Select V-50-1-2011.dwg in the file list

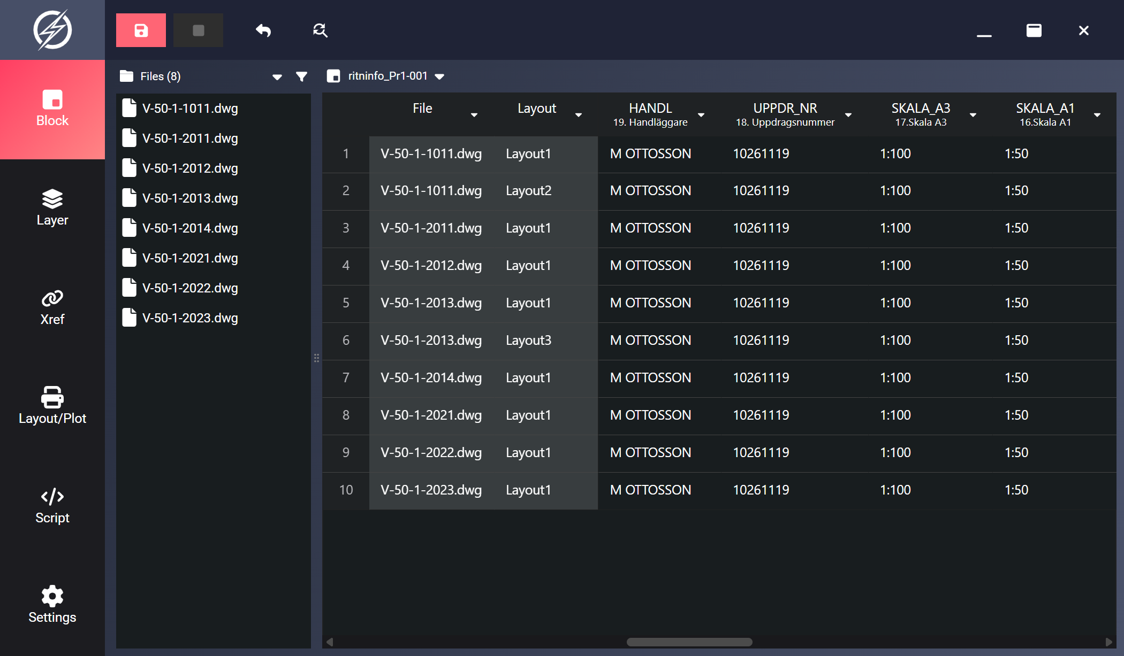tap(214, 138)
